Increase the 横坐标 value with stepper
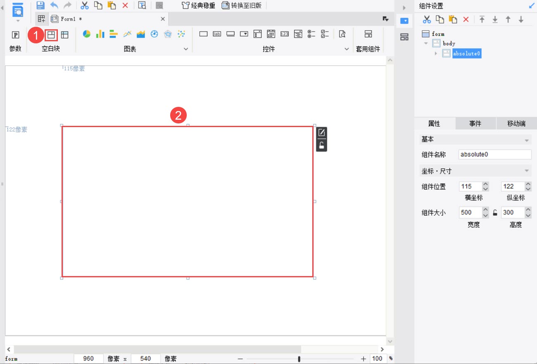Image resolution: width=537 pixels, height=364 pixels. [x=485, y=184]
